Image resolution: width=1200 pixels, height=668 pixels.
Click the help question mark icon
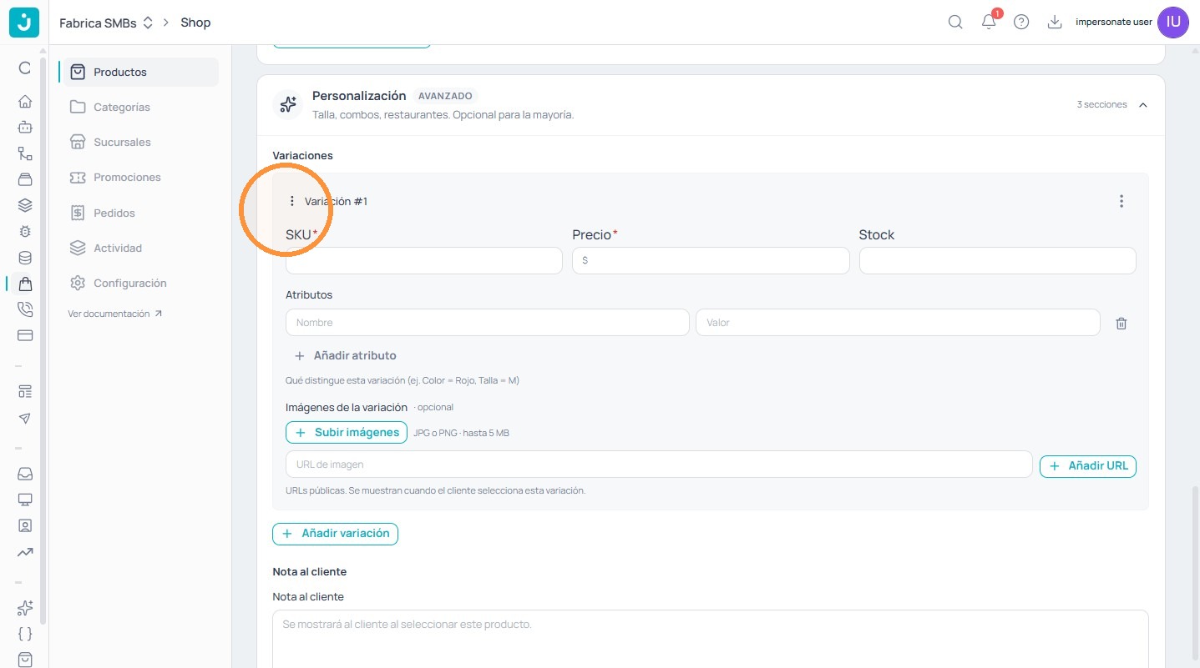point(1021,23)
